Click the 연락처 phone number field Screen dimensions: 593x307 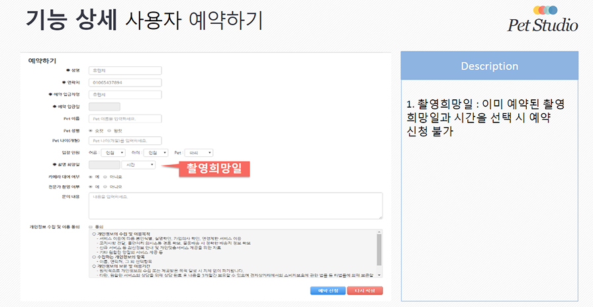coord(124,83)
